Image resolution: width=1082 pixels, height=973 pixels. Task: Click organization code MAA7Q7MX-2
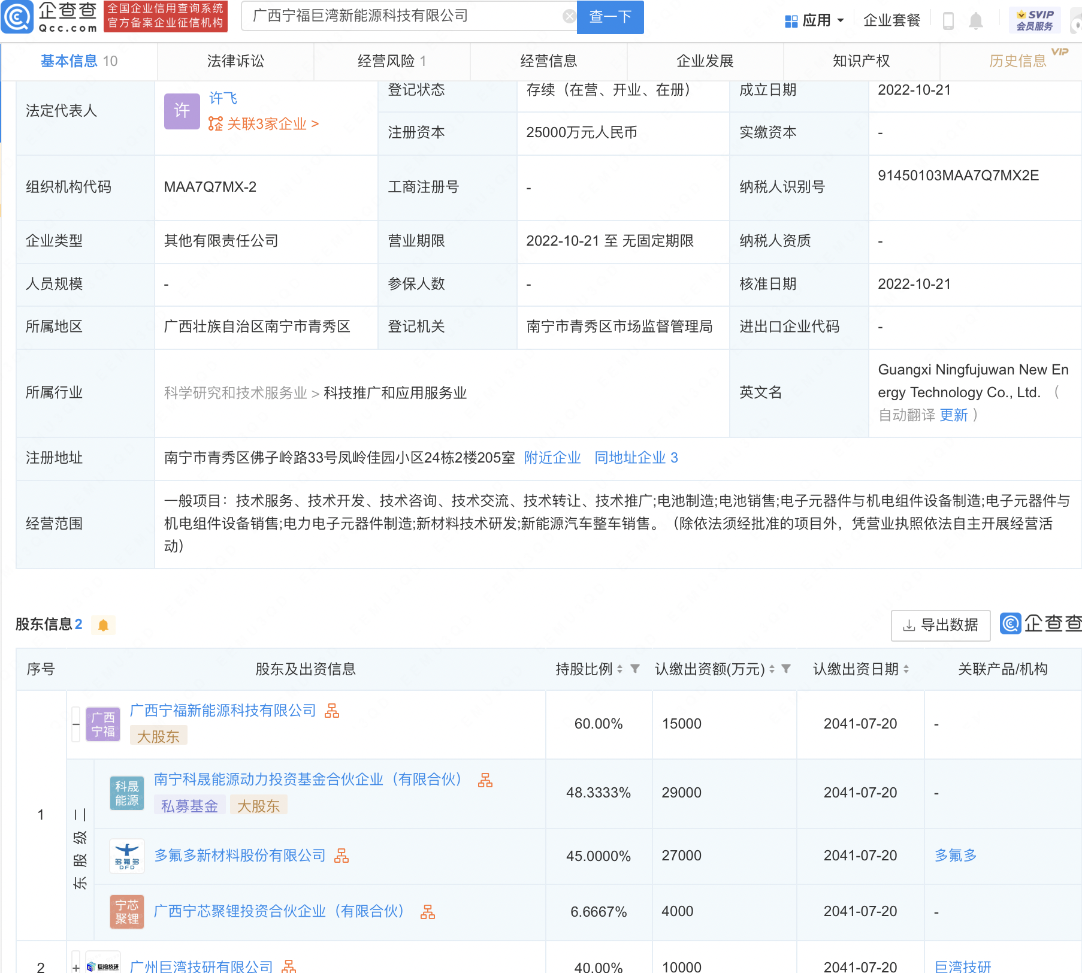click(x=210, y=187)
